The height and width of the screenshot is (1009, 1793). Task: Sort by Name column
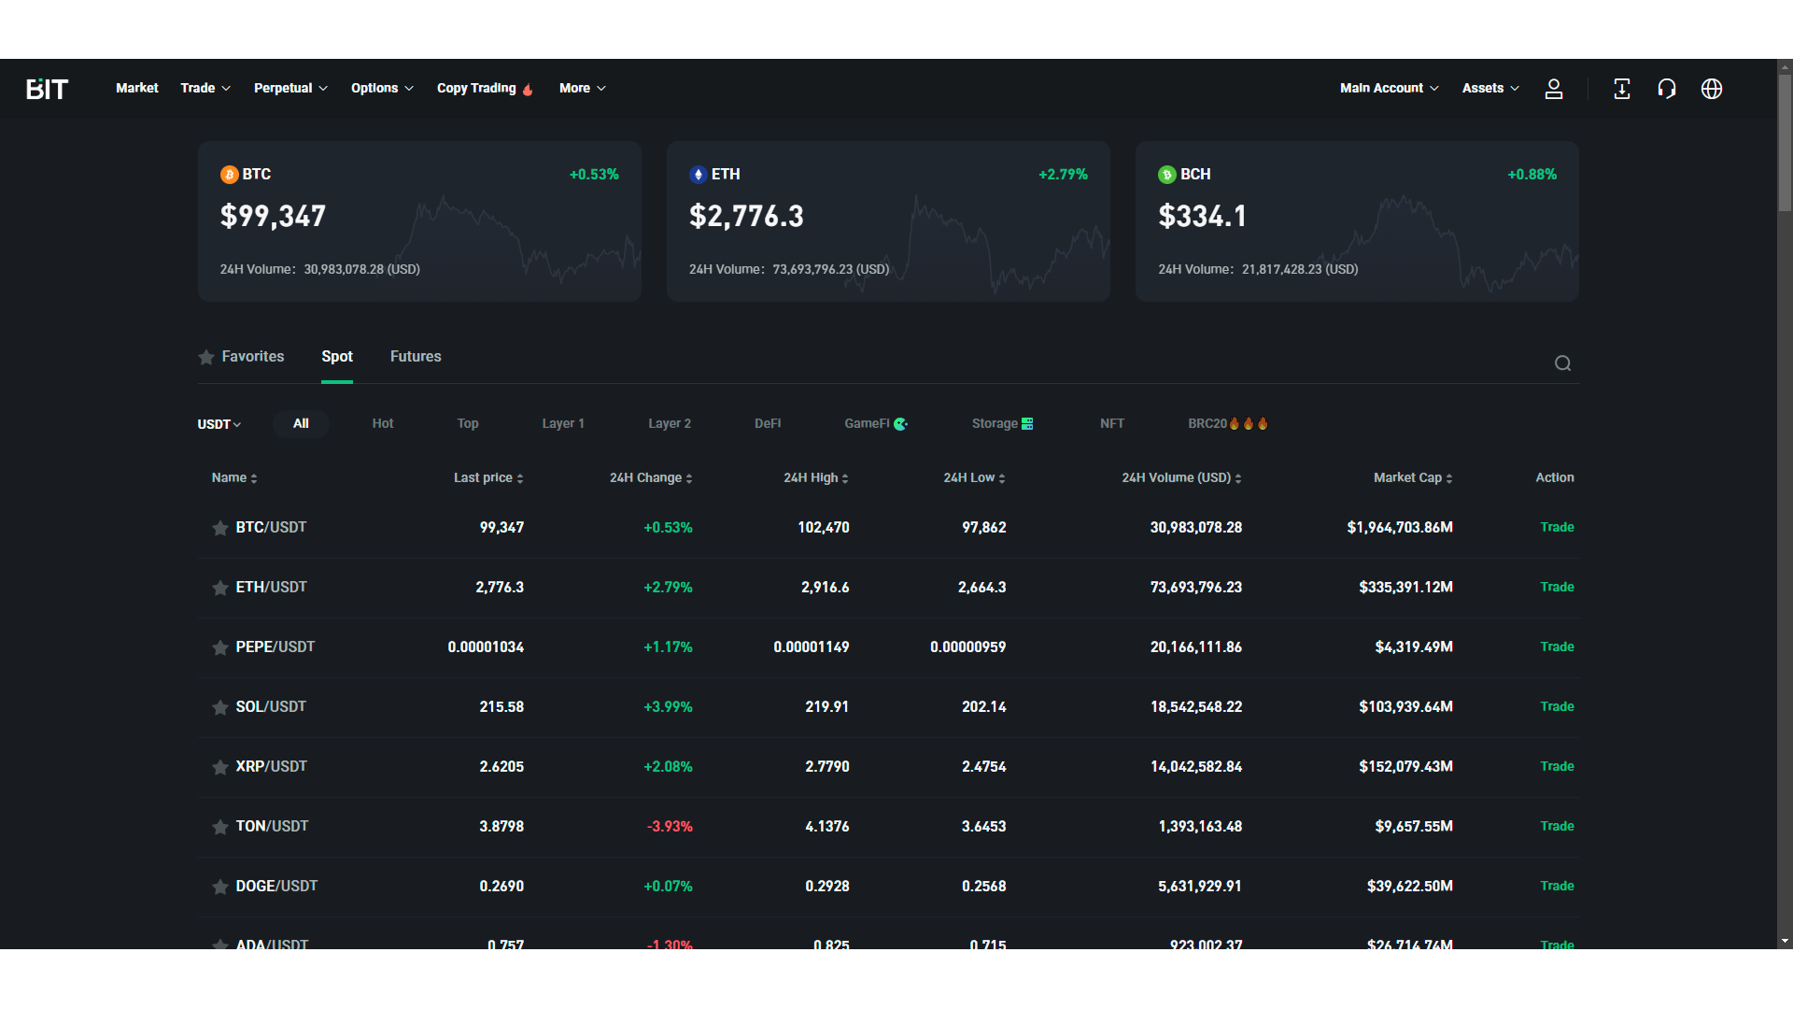point(234,477)
